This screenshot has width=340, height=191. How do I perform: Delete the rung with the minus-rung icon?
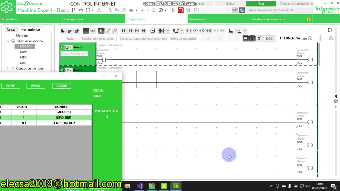coord(77,31)
